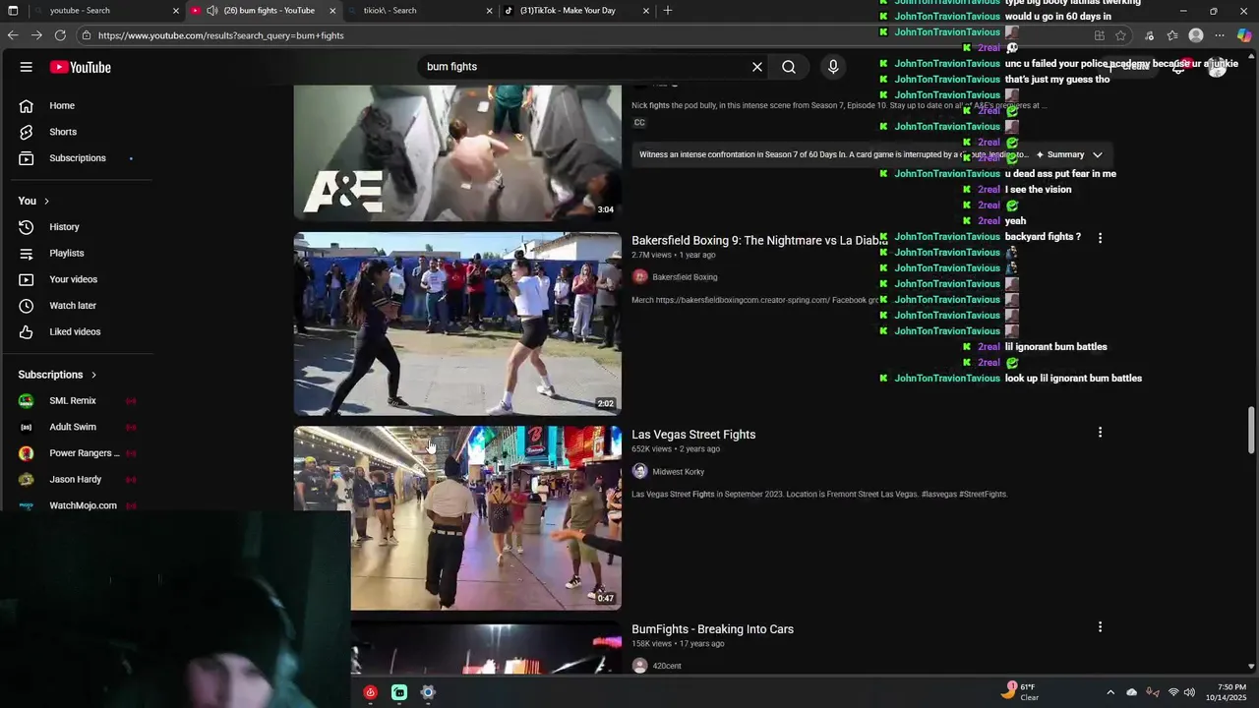Open taskbar volume speaker icon
The height and width of the screenshot is (708, 1259).
coord(1189,692)
